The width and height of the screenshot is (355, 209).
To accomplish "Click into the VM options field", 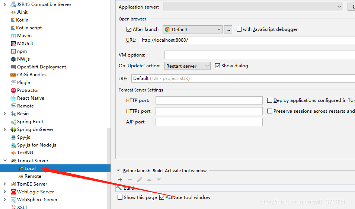I will tap(260, 55).
